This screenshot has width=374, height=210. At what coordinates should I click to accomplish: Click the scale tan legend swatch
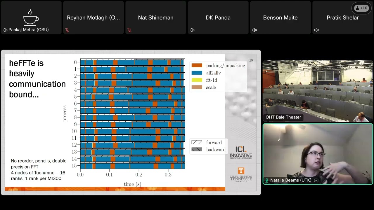197,87
